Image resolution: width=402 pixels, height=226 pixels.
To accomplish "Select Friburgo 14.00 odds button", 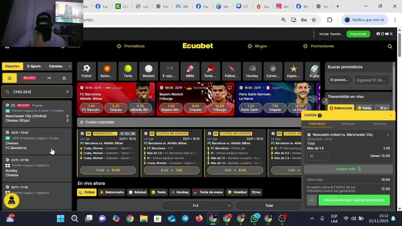I will pyautogui.click(x=220, y=108).
